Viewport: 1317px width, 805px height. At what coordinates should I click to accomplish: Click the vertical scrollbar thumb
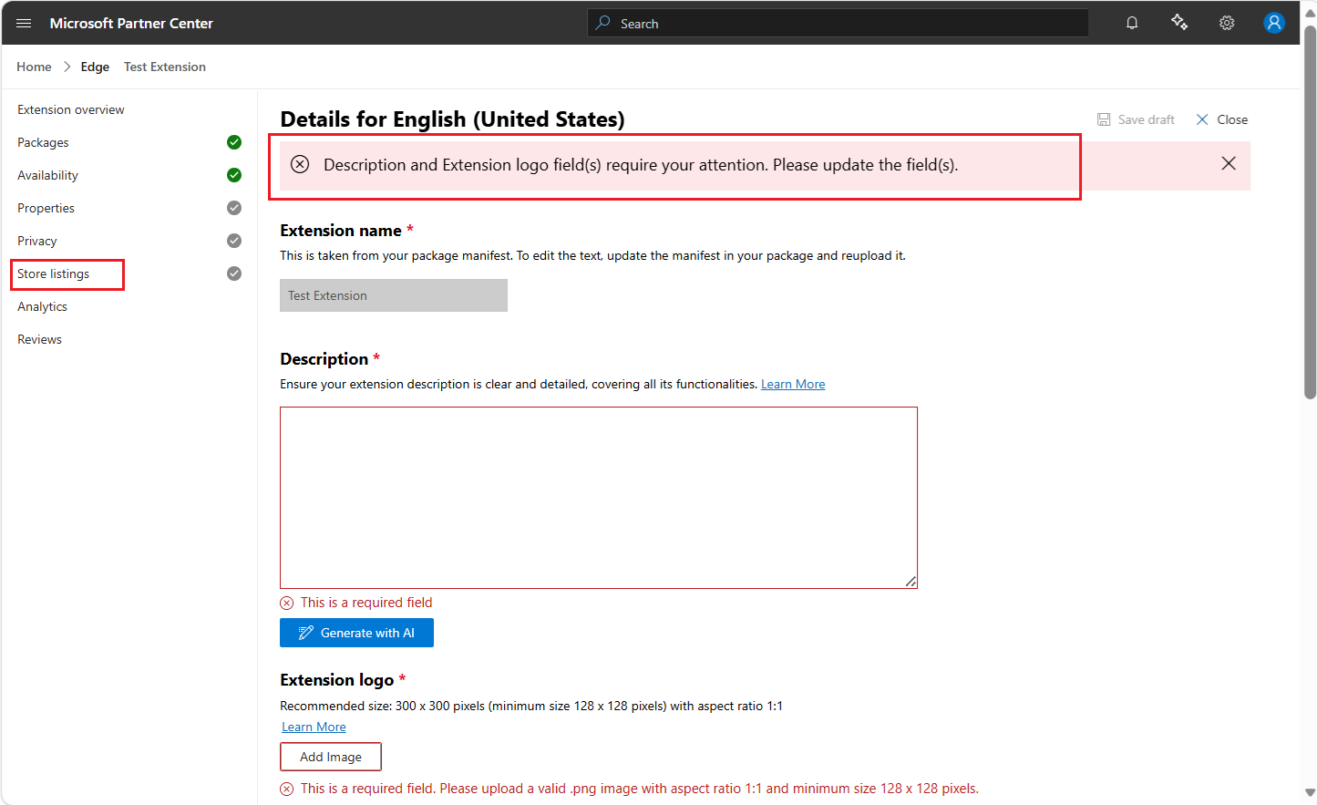(1310, 212)
